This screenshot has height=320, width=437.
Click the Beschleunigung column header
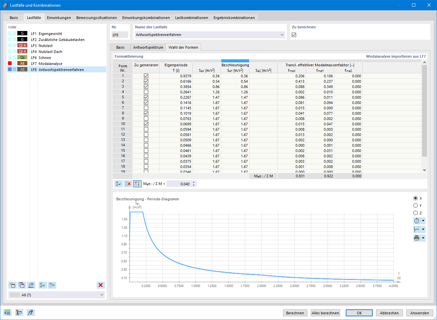pos(235,65)
